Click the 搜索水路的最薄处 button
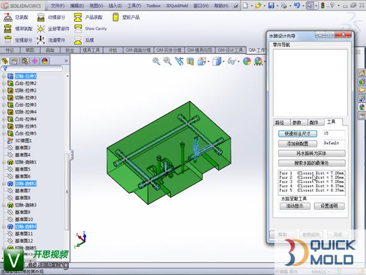This screenshot has height=275, width=366. pyautogui.click(x=311, y=163)
